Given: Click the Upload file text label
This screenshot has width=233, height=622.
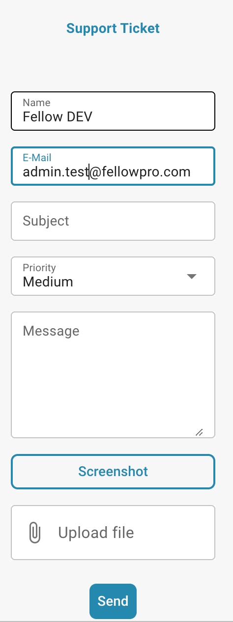Looking at the screenshot, I should 96,533.
